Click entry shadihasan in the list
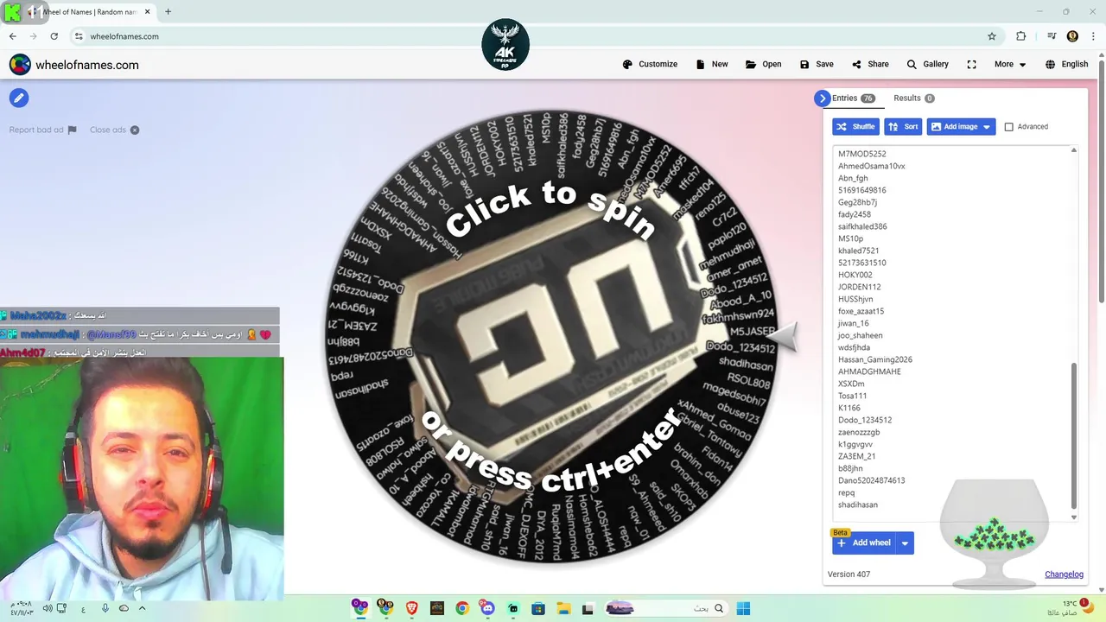Image resolution: width=1106 pixels, height=622 pixels. tap(857, 505)
